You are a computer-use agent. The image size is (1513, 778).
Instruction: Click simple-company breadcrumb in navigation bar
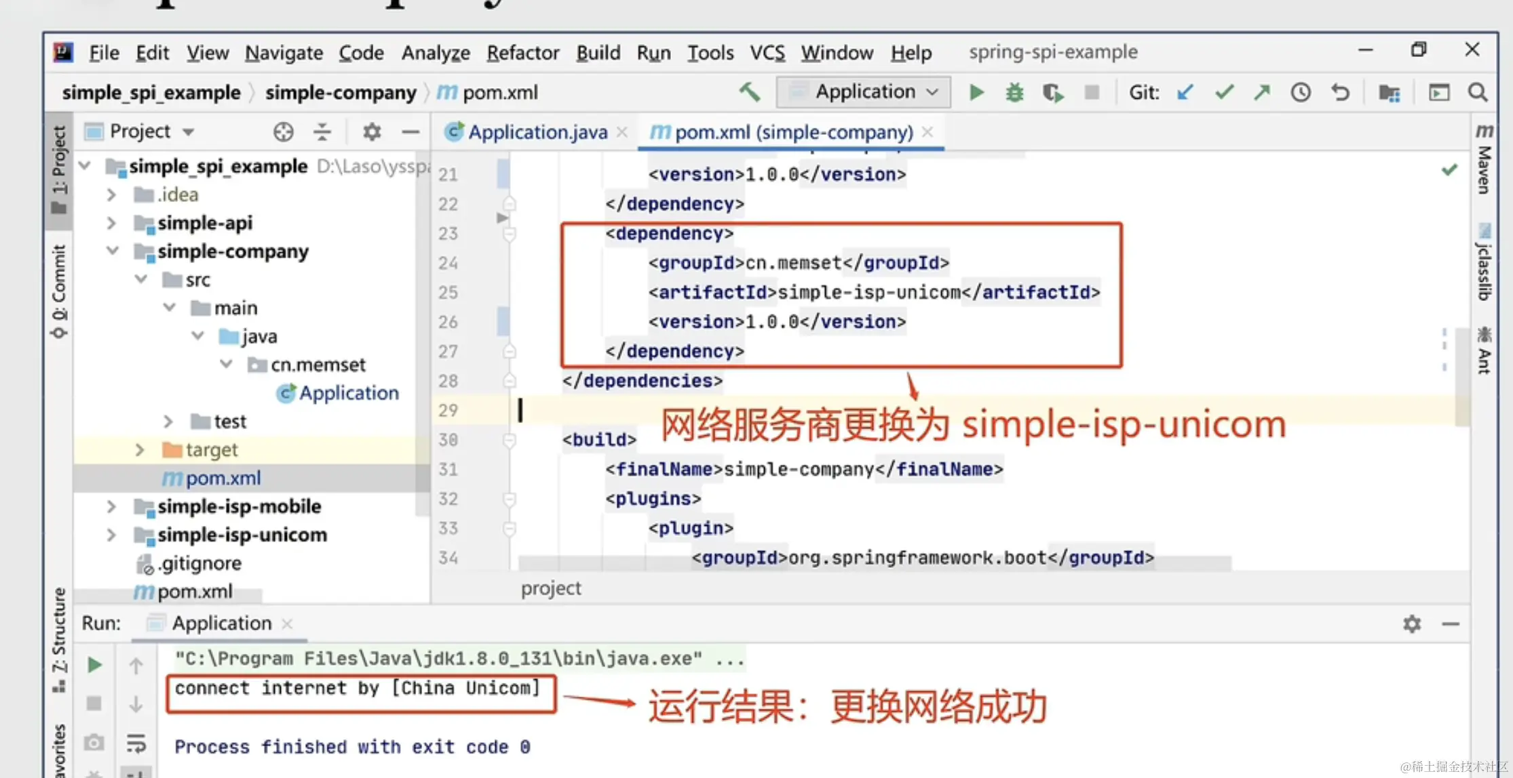[x=341, y=93]
